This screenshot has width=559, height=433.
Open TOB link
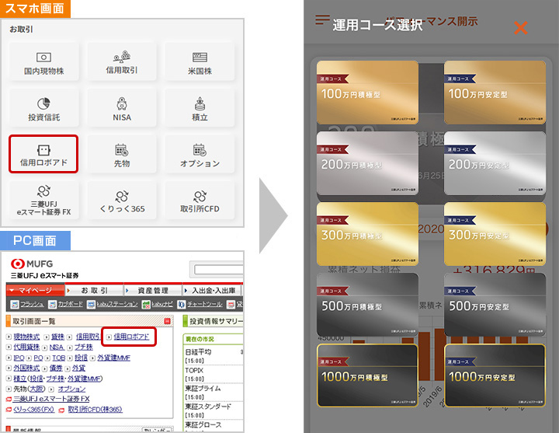click(x=58, y=358)
